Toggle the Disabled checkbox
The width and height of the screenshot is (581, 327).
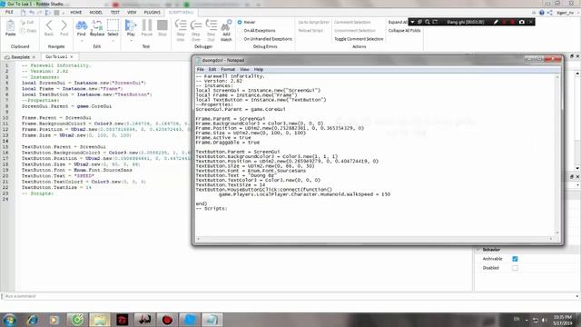pyautogui.click(x=515, y=268)
